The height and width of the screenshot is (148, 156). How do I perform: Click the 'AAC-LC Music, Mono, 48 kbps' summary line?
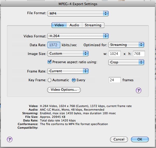[x=72, y=110]
